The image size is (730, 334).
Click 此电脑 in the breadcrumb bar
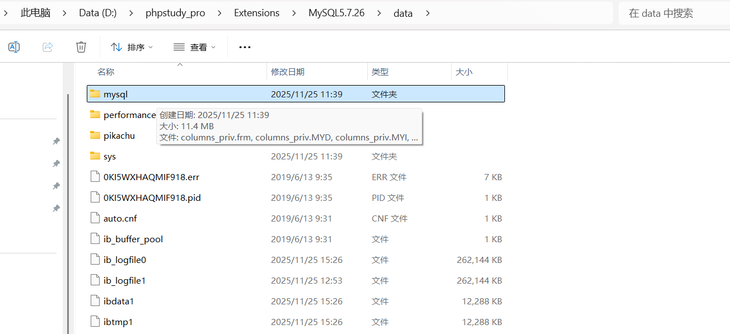tap(35, 12)
